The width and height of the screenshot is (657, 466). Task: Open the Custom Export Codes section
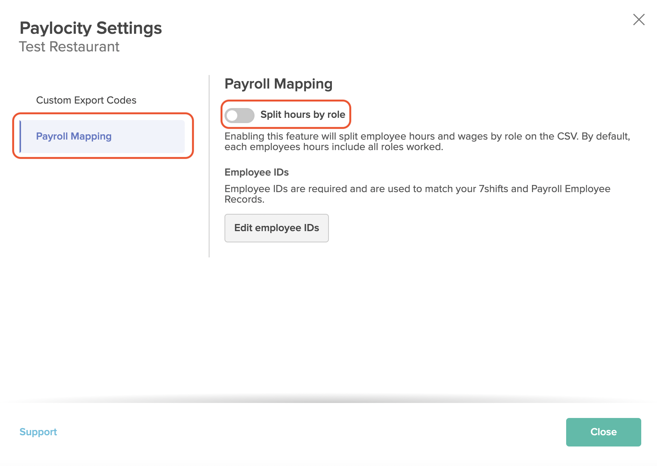86,100
